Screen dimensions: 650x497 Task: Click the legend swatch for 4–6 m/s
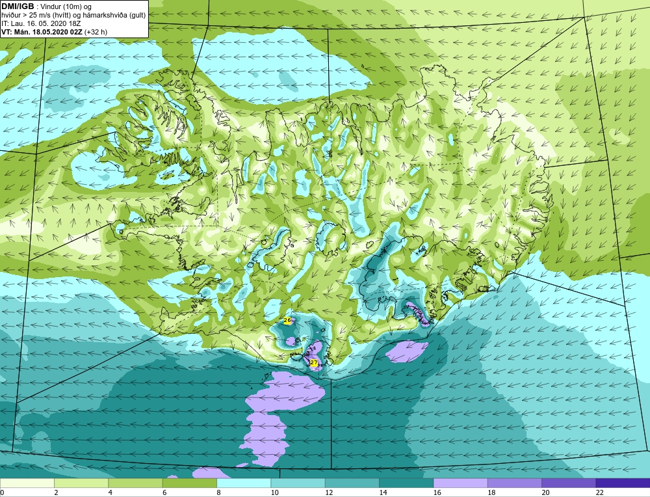pos(135,483)
